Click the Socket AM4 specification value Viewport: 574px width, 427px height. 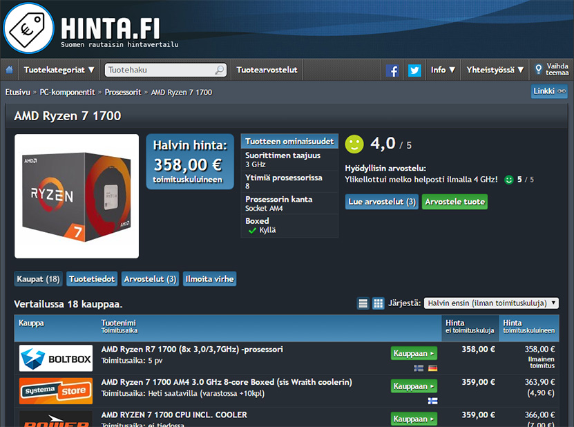point(264,209)
